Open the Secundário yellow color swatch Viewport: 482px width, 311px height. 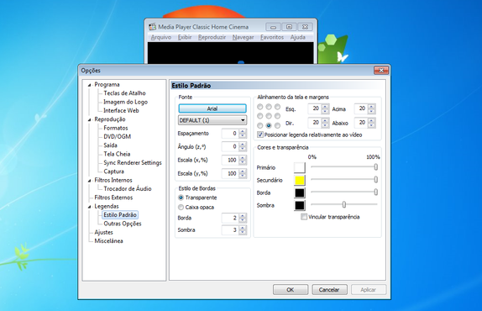[300, 180]
